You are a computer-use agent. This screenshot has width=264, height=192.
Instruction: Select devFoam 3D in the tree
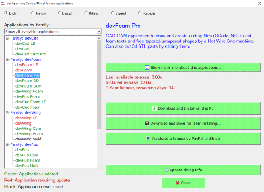[27, 81]
